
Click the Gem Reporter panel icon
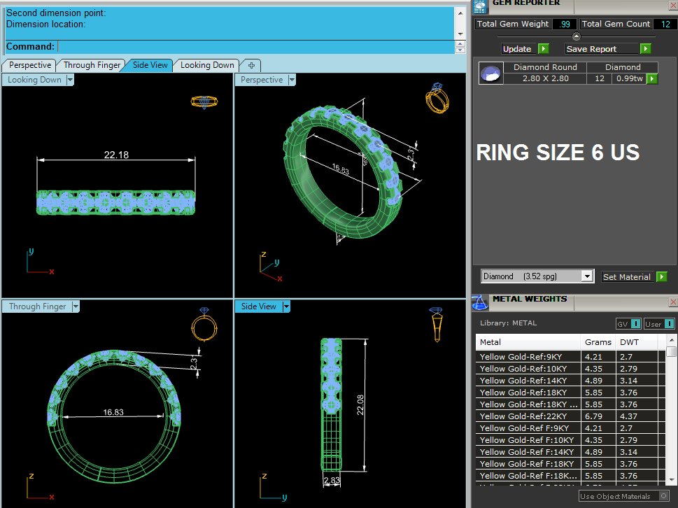point(479,6)
